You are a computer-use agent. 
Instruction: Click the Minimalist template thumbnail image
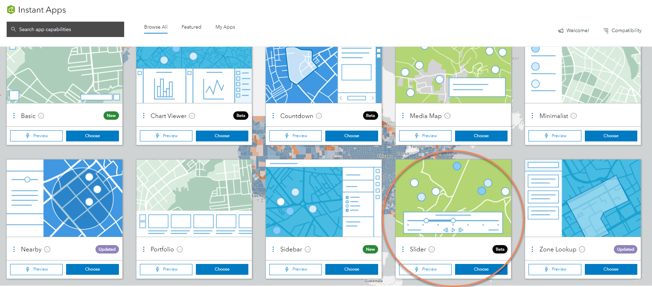click(583, 75)
